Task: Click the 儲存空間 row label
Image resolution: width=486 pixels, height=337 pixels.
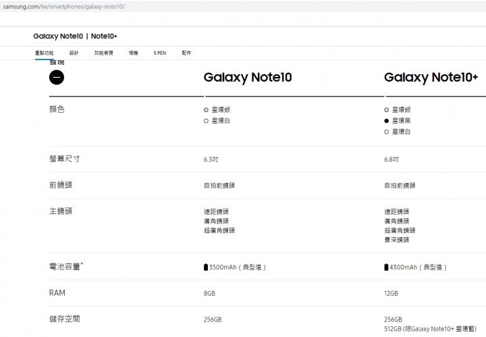Action: [65, 319]
